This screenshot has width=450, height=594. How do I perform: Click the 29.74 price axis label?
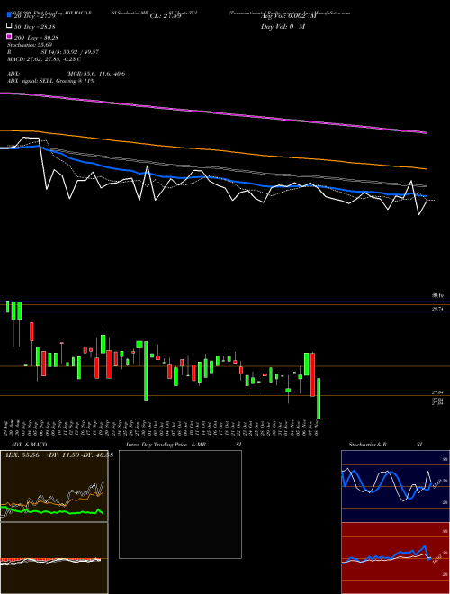pos(437,309)
